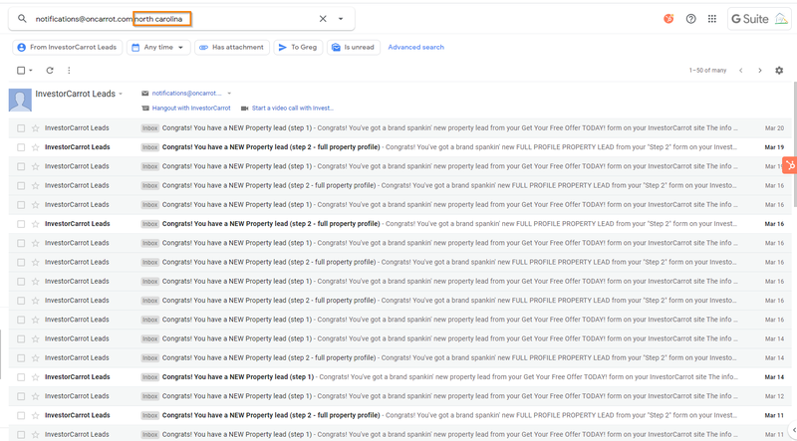This screenshot has height=441, width=797.
Task: Open the Any time date filter
Action: (x=158, y=47)
